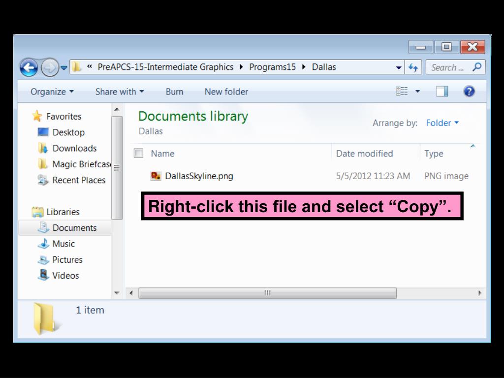Open the recent pages dropdown beside Forward

(x=64, y=68)
